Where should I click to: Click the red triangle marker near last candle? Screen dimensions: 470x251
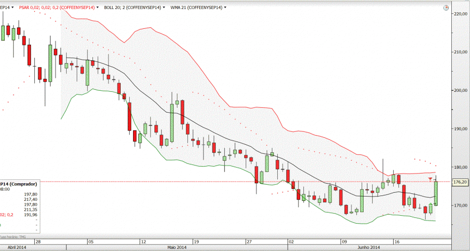point(430,179)
